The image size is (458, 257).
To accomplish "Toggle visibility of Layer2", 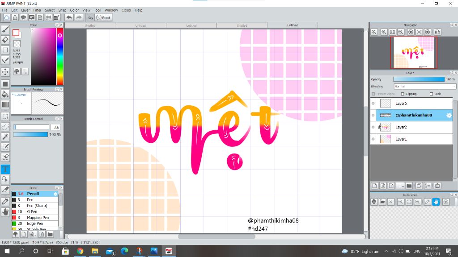I will [x=373, y=127].
